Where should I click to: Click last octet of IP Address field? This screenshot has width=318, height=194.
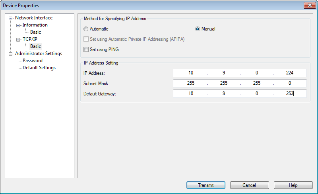coord(290,73)
